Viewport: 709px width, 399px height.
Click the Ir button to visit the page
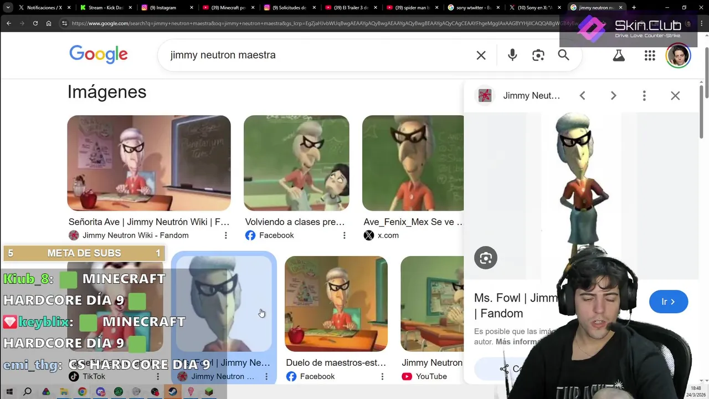[669, 301]
